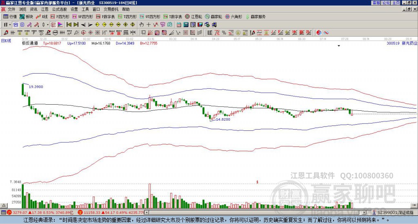Open the 浏览 menu

point(23,9)
